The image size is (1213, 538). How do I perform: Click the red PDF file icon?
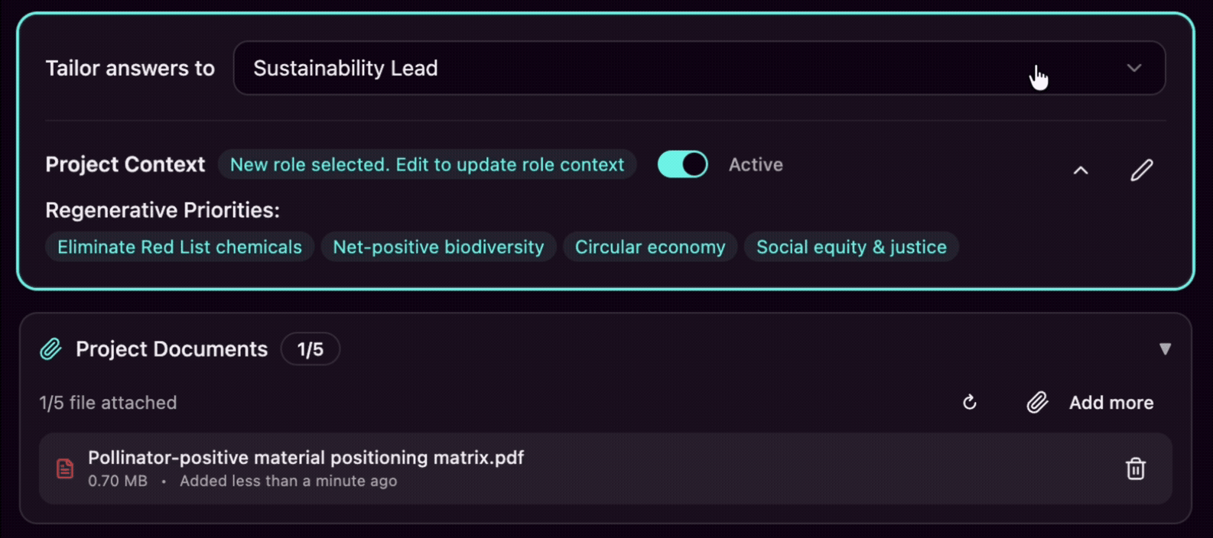(x=64, y=468)
